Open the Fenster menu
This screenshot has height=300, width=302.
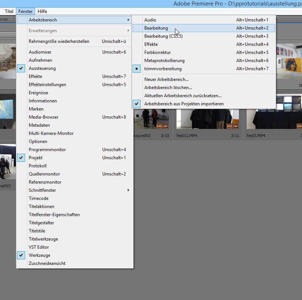pyautogui.click(x=25, y=11)
